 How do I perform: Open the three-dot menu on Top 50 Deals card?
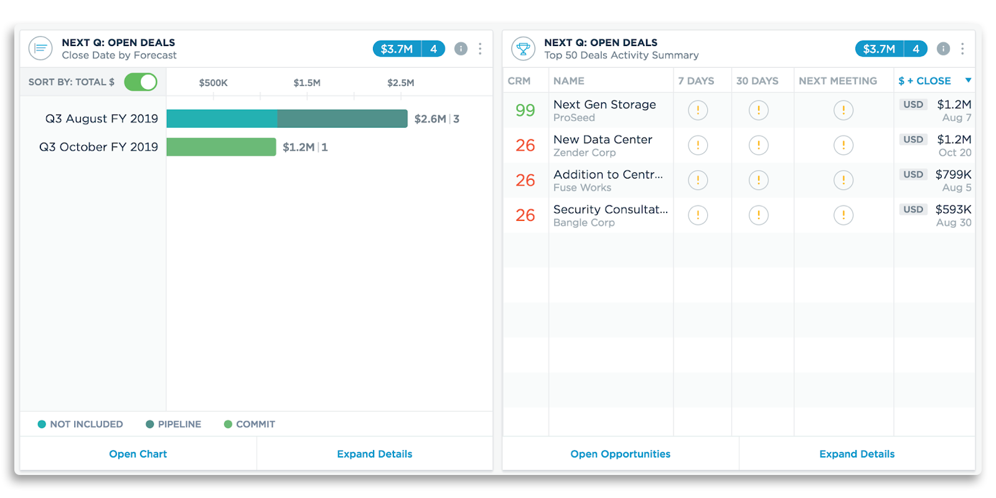point(962,49)
